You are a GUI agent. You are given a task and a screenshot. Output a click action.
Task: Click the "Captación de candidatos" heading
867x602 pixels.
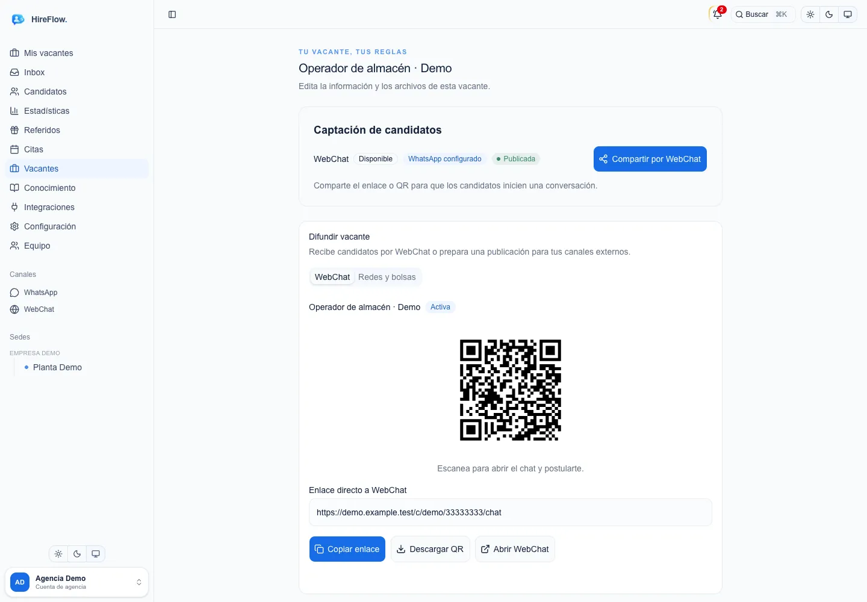378,130
